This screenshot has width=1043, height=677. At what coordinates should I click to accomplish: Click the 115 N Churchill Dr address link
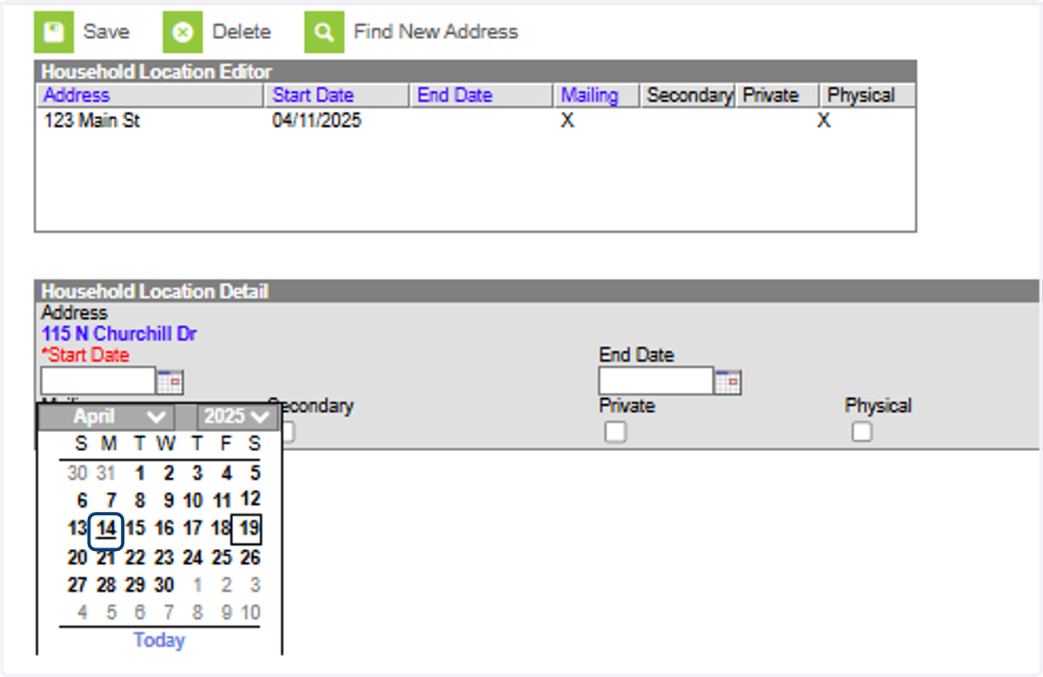pyautogui.click(x=119, y=334)
